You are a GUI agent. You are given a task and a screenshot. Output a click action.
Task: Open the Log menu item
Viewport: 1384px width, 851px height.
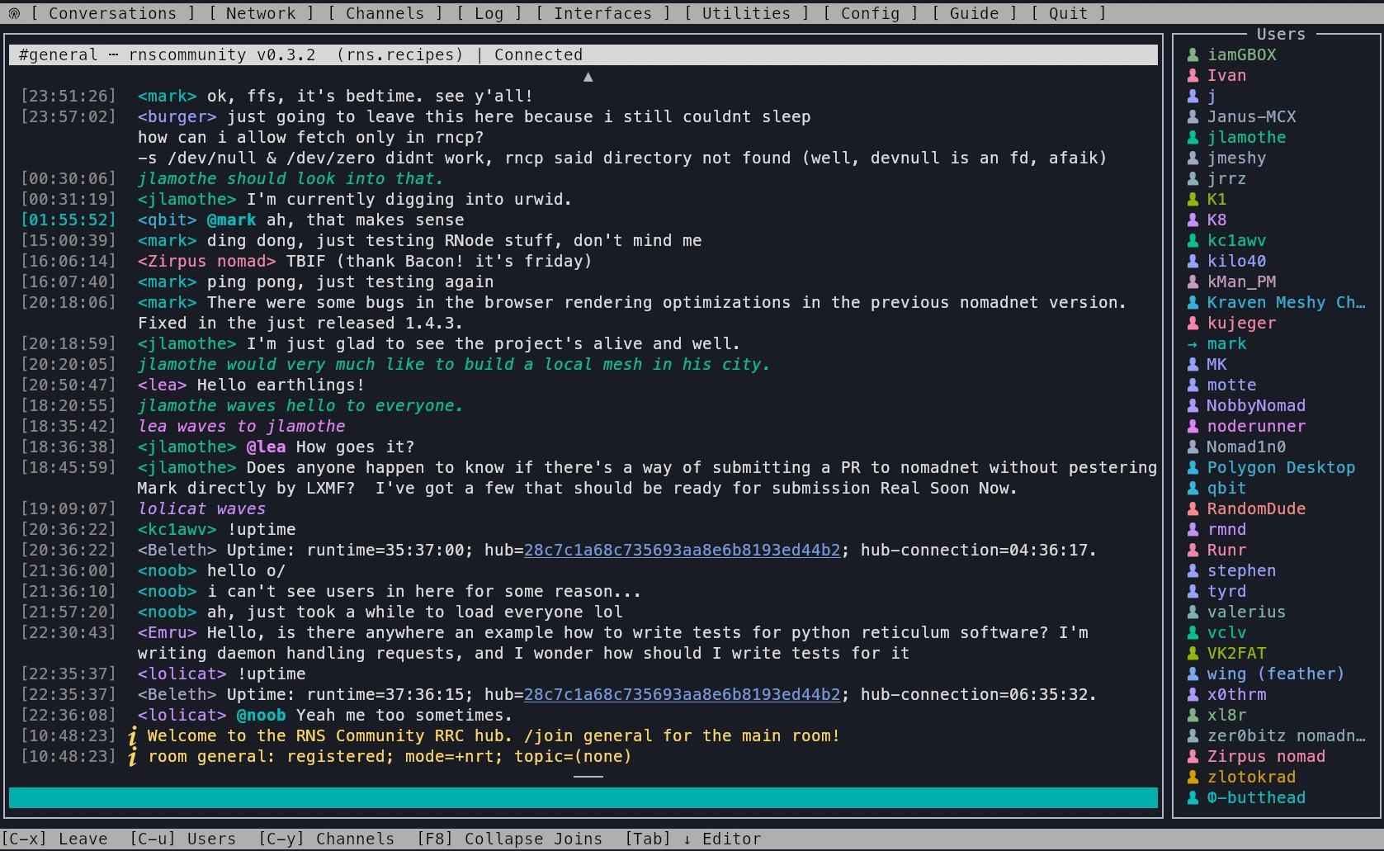489,13
